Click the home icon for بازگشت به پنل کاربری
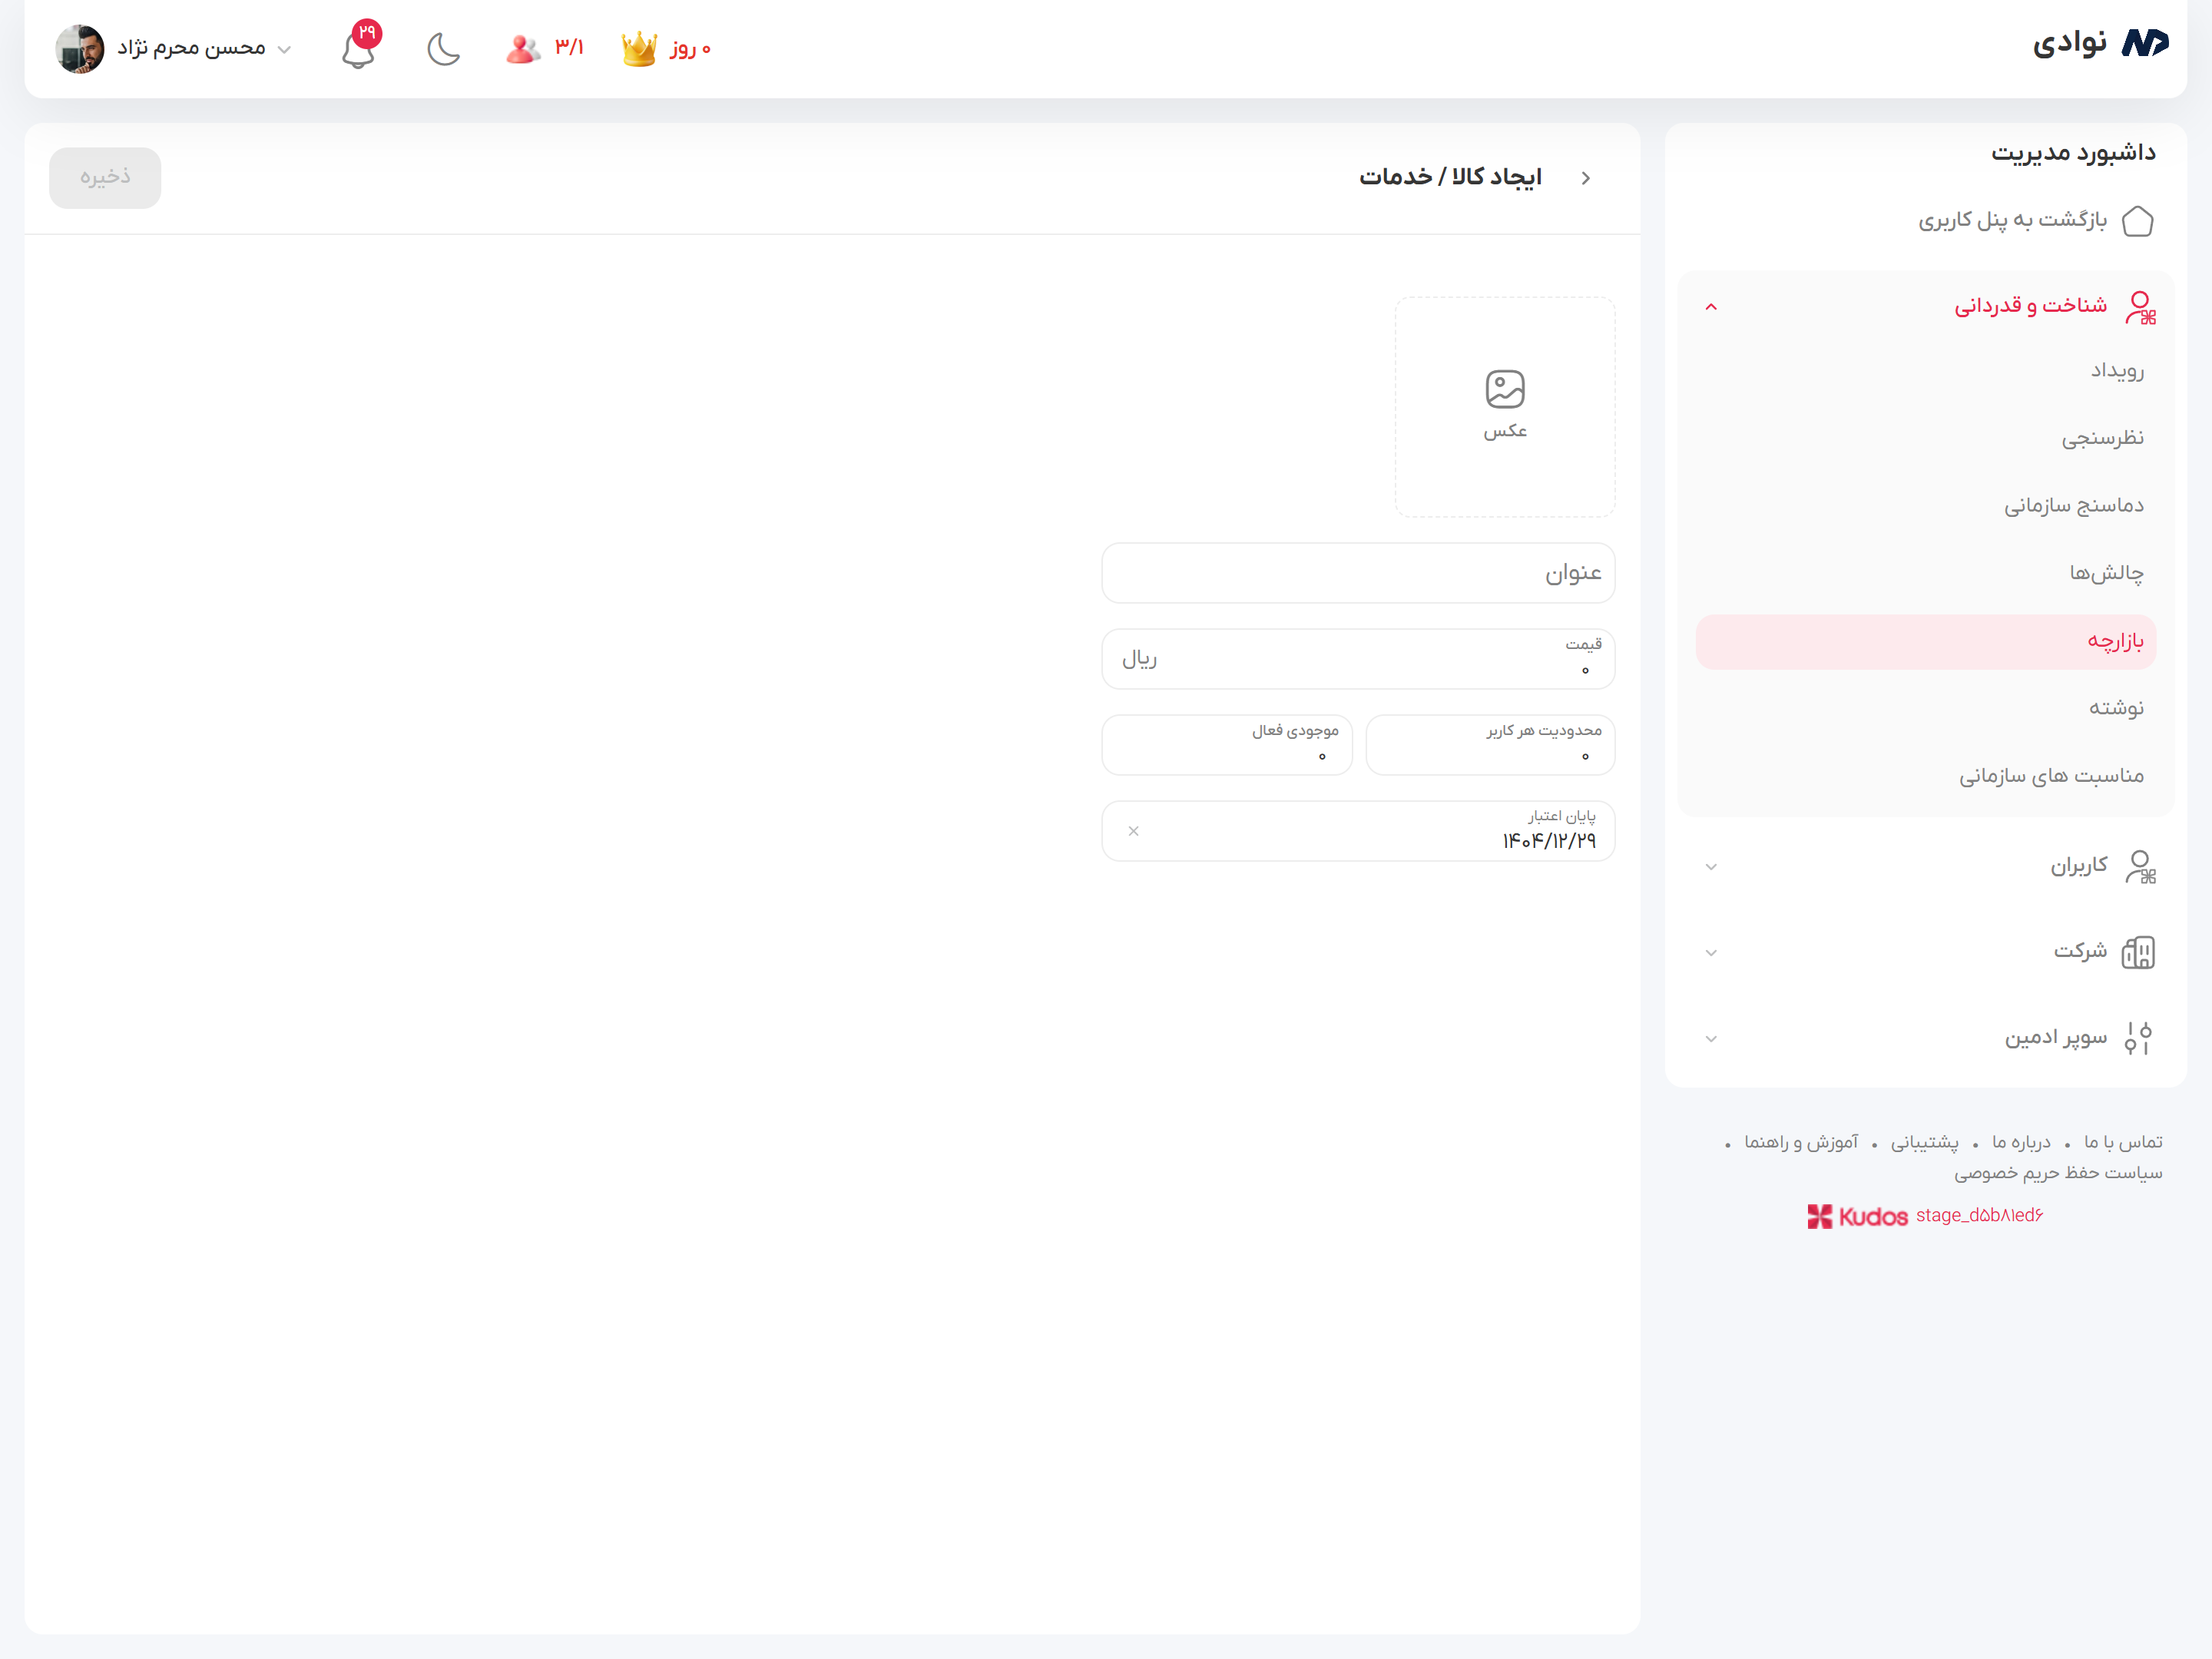 2137,220
